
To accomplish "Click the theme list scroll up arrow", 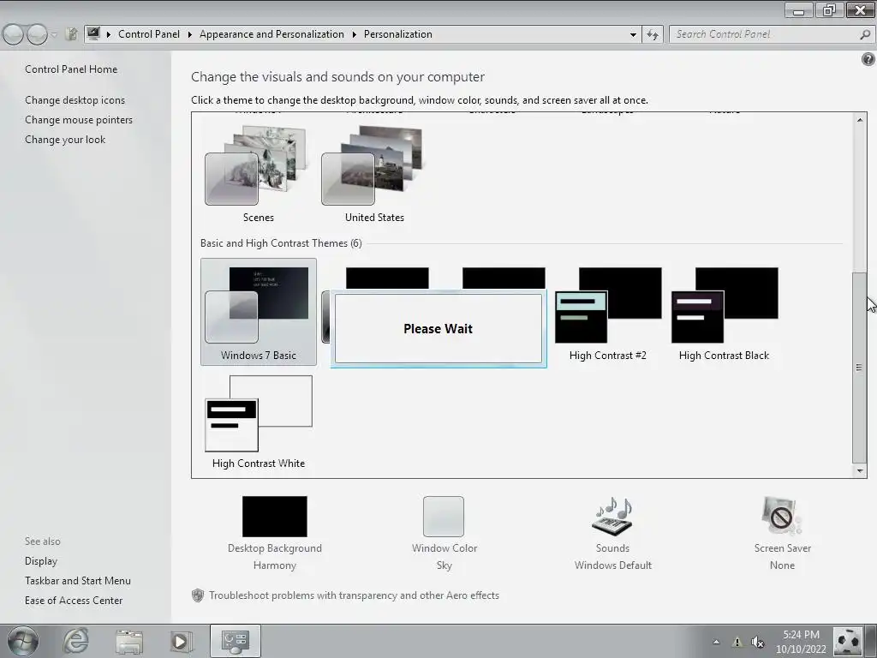I will point(860,119).
